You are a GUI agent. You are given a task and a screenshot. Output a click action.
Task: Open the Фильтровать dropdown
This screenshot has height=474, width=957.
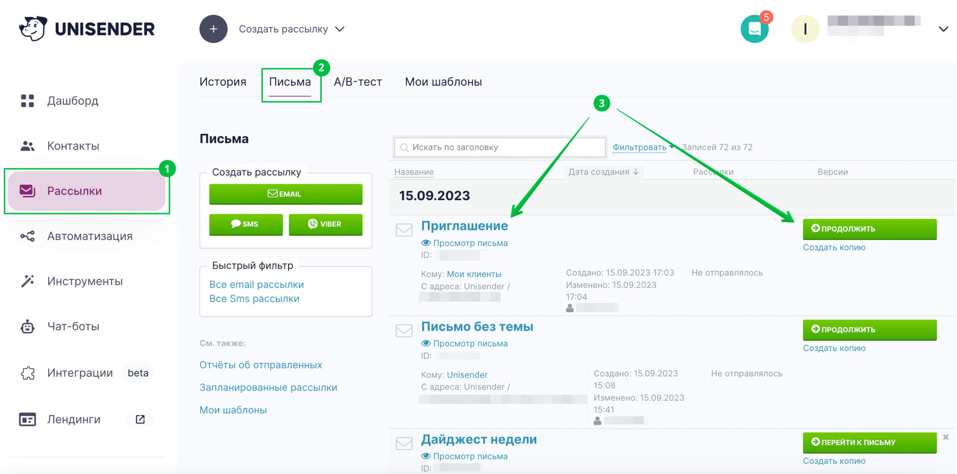(x=643, y=147)
